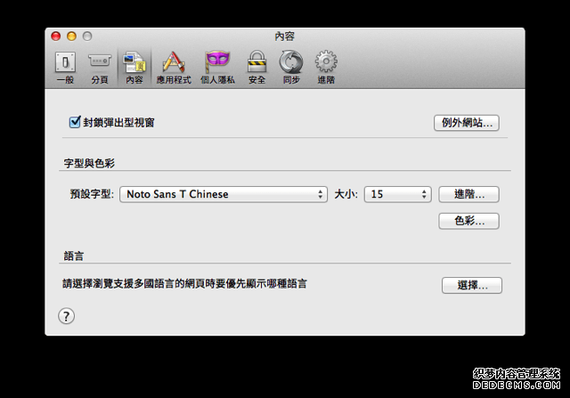Click the 大小: label

tap(346, 194)
